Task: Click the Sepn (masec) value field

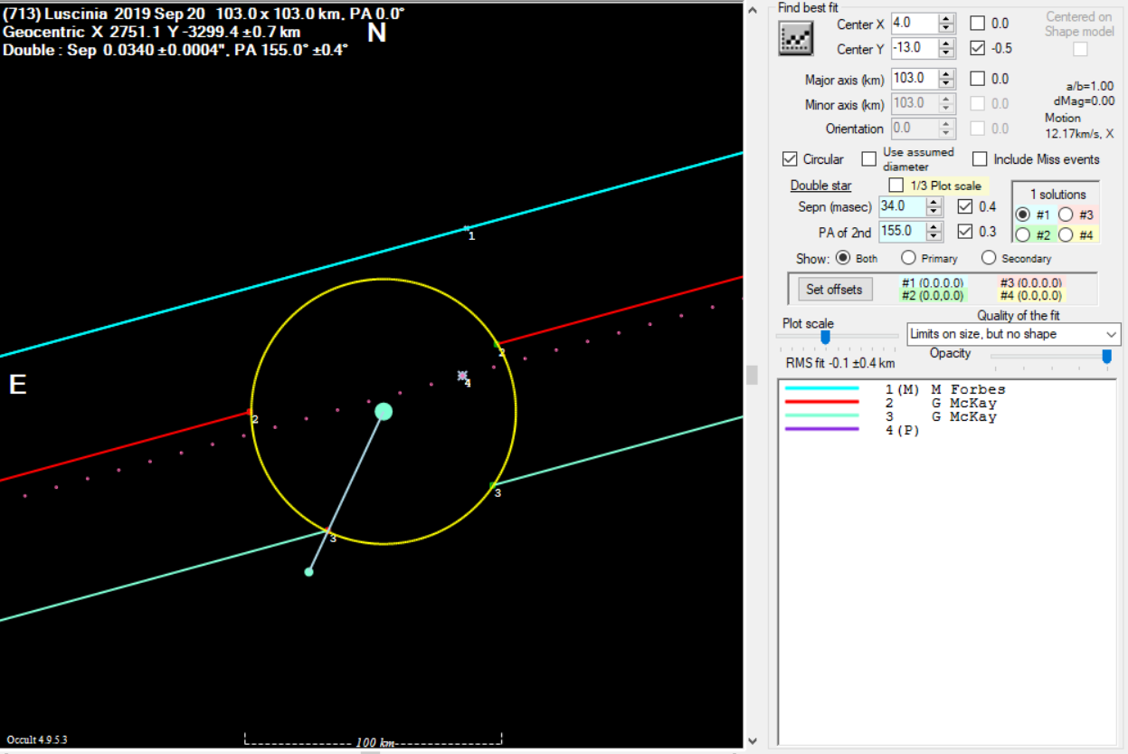Action: tap(902, 206)
